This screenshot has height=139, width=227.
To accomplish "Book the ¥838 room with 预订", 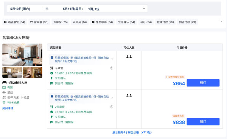I will tap(203, 122).
